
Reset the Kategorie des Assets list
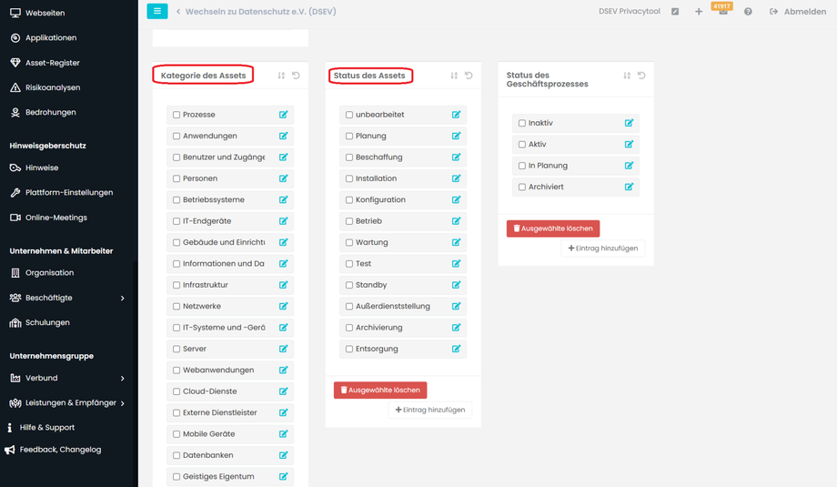click(x=296, y=76)
